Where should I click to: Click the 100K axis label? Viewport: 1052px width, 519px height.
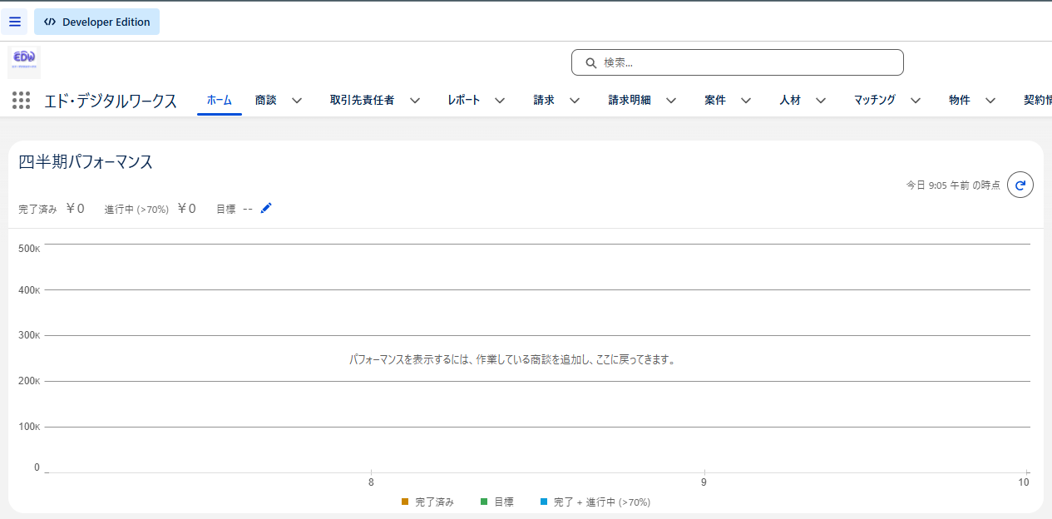(x=29, y=427)
